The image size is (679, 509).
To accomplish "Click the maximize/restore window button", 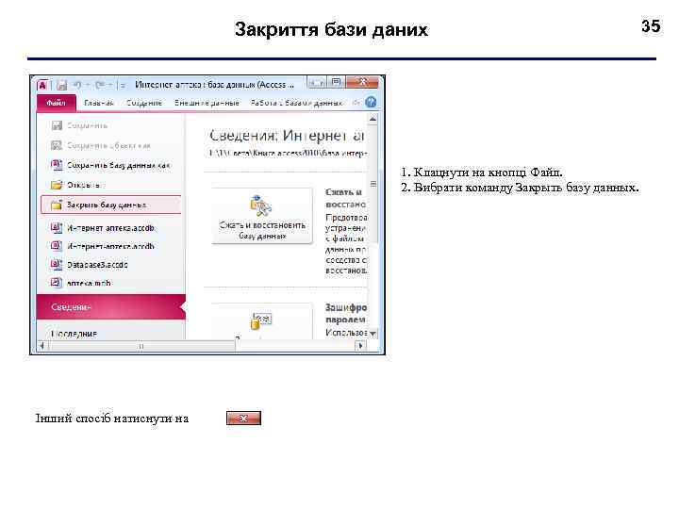I will click(337, 83).
